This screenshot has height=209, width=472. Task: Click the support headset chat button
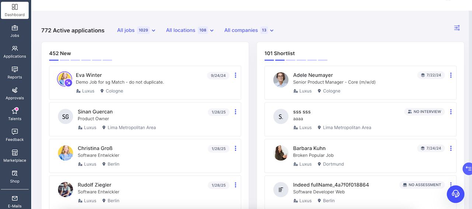(x=455, y=194)
